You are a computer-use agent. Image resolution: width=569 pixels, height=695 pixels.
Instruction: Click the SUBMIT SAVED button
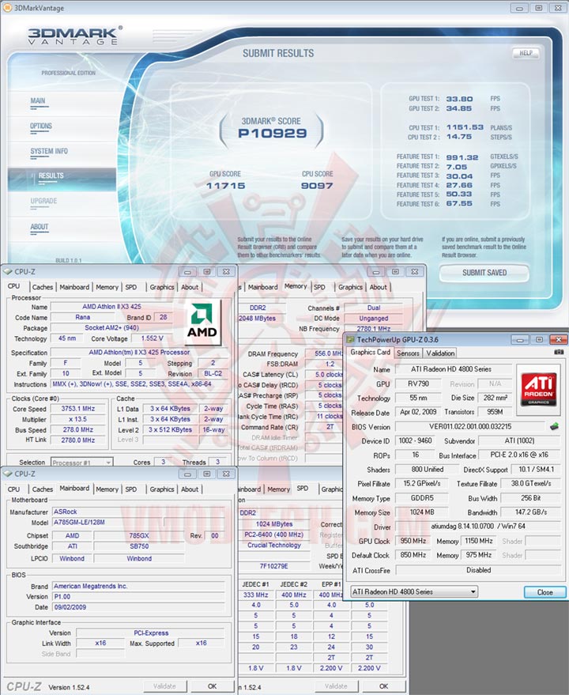click(484, 273)
